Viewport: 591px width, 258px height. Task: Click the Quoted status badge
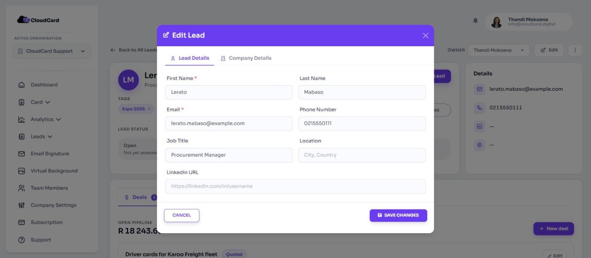[234, 254]
